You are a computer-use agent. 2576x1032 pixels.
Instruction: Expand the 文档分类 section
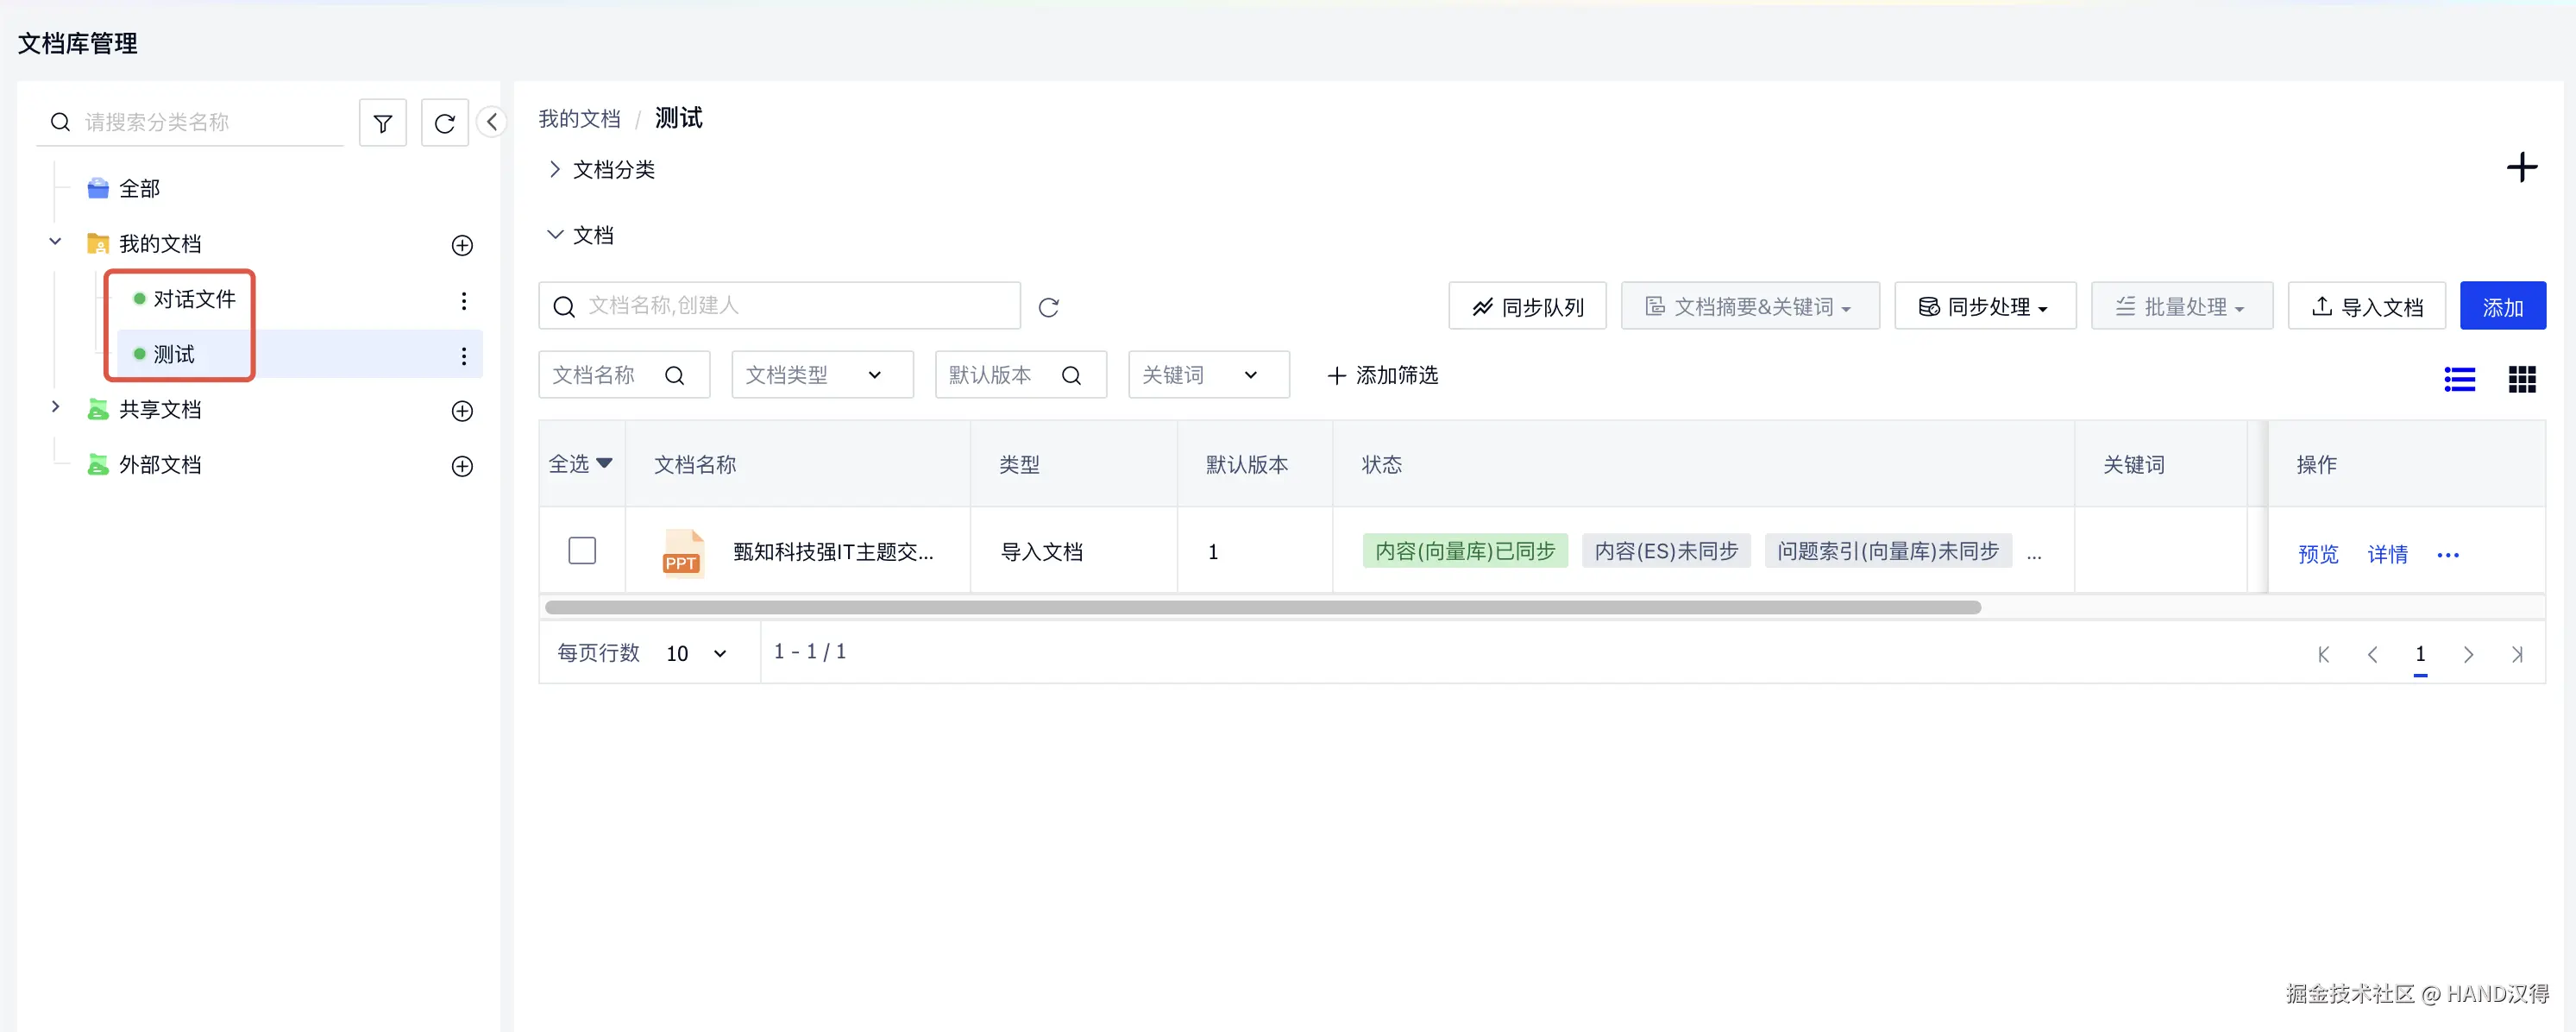pos(555,170)
